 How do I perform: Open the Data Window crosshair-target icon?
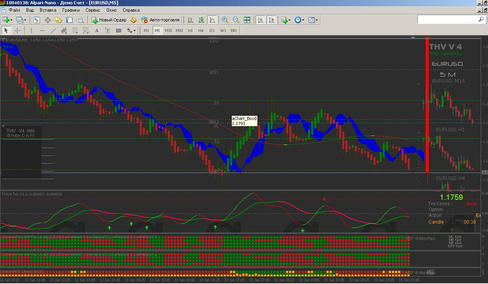pos(48,20)
